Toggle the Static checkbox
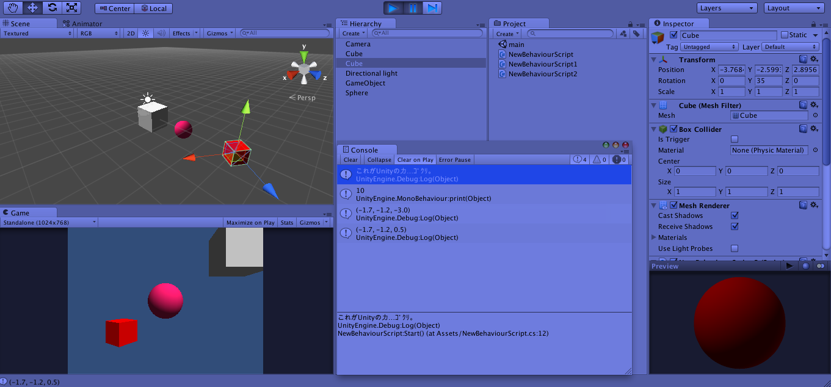The image size is (831, 387). [785, 35]
